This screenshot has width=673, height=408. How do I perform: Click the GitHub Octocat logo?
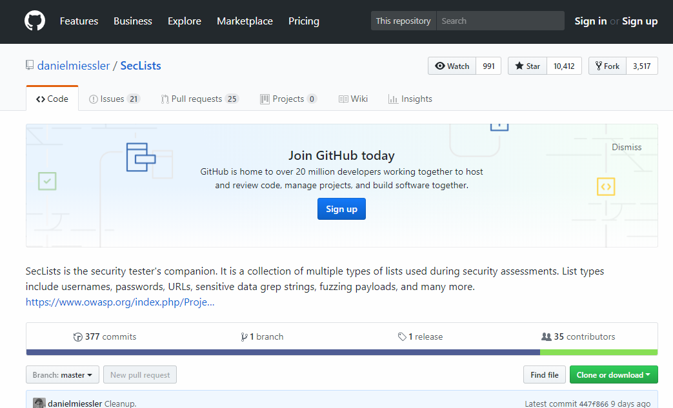tap(35, 21)
